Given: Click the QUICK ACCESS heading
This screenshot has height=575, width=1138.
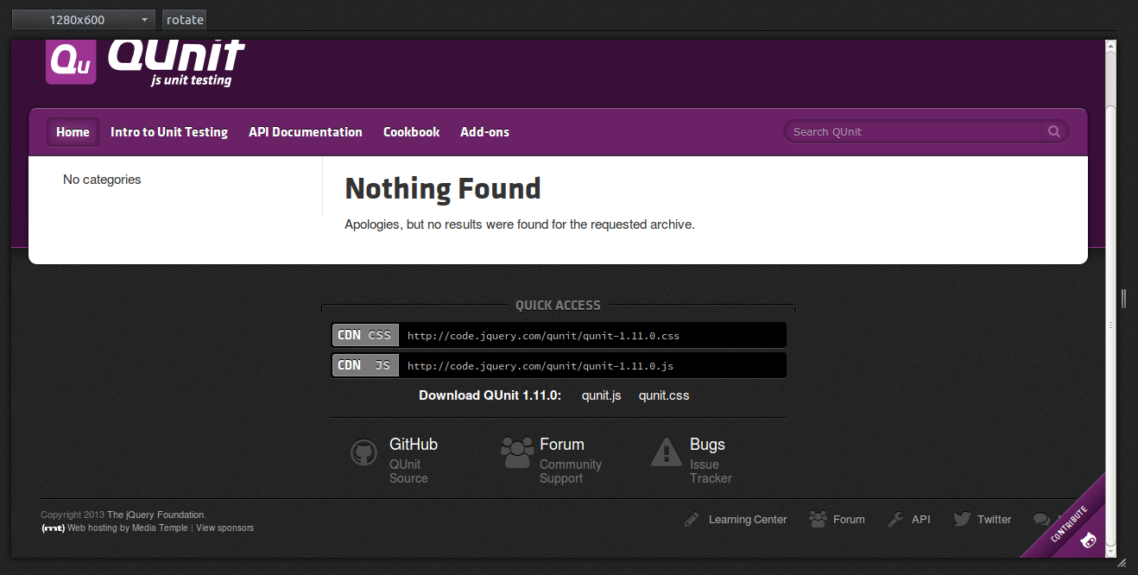Looking at the screenshot, I should click(558, 305).
